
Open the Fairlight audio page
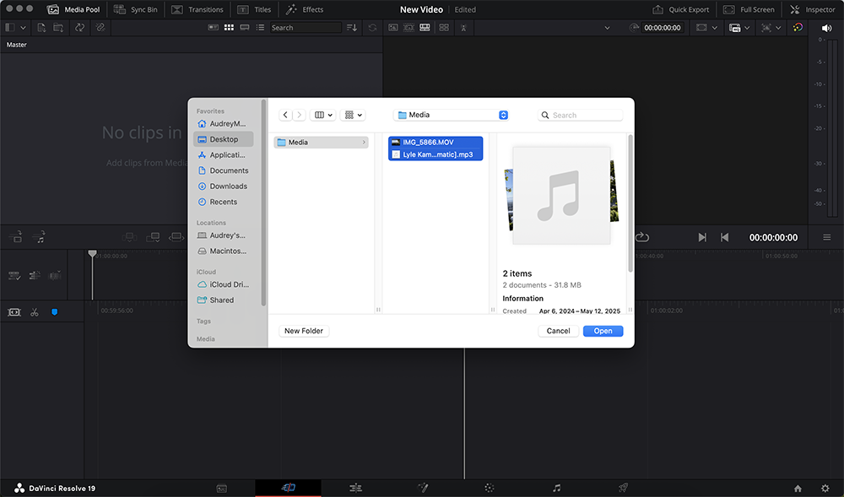pyautogui.click(x=555, y=488)
